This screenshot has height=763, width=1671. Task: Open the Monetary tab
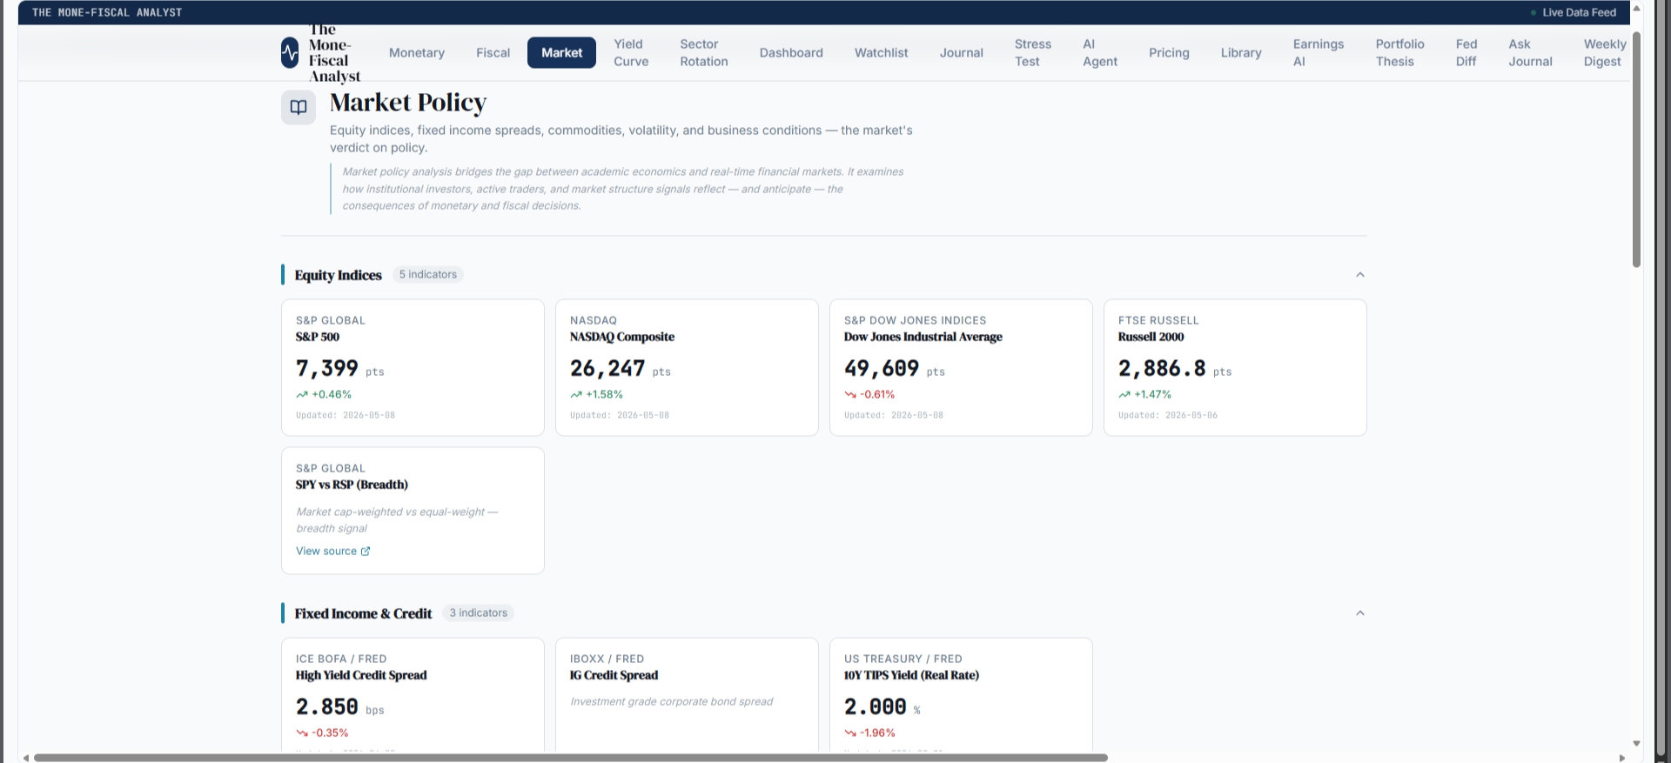(417, 53)
